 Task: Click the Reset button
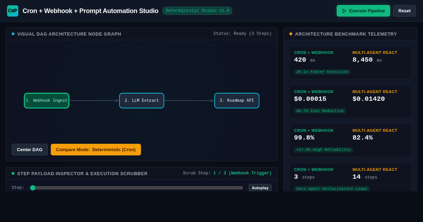click(404, 11)
